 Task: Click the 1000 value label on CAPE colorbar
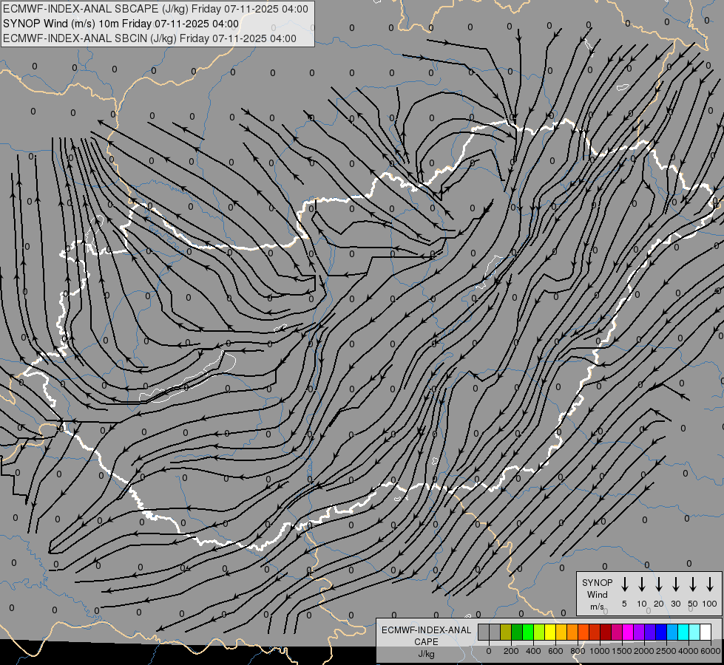[x=599, y=651]
